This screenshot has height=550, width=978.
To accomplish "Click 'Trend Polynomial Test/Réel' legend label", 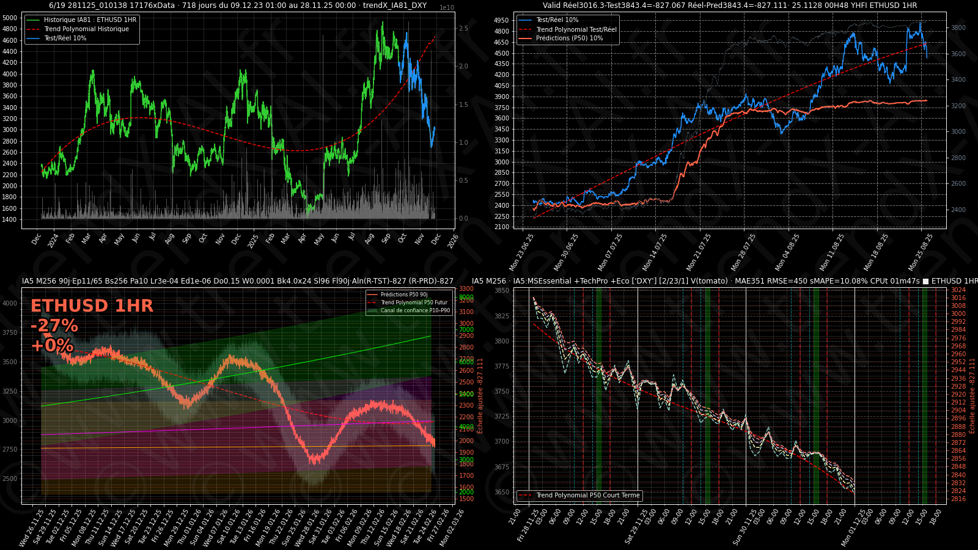I will tap(576, 29).
